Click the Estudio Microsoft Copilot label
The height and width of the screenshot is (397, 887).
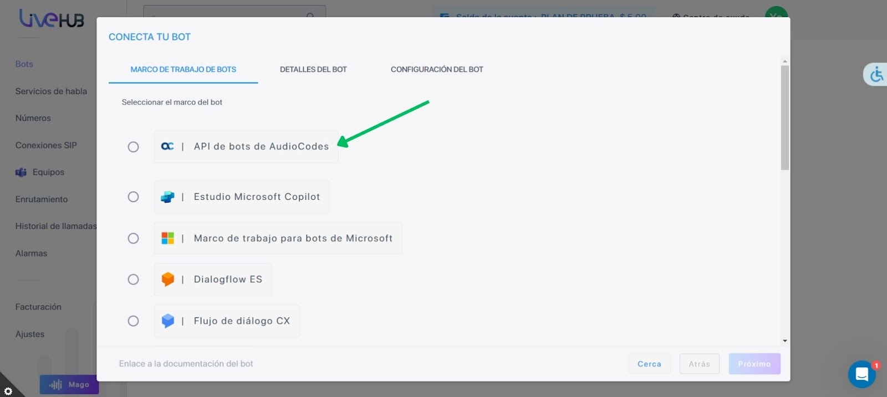pos(257,197)
